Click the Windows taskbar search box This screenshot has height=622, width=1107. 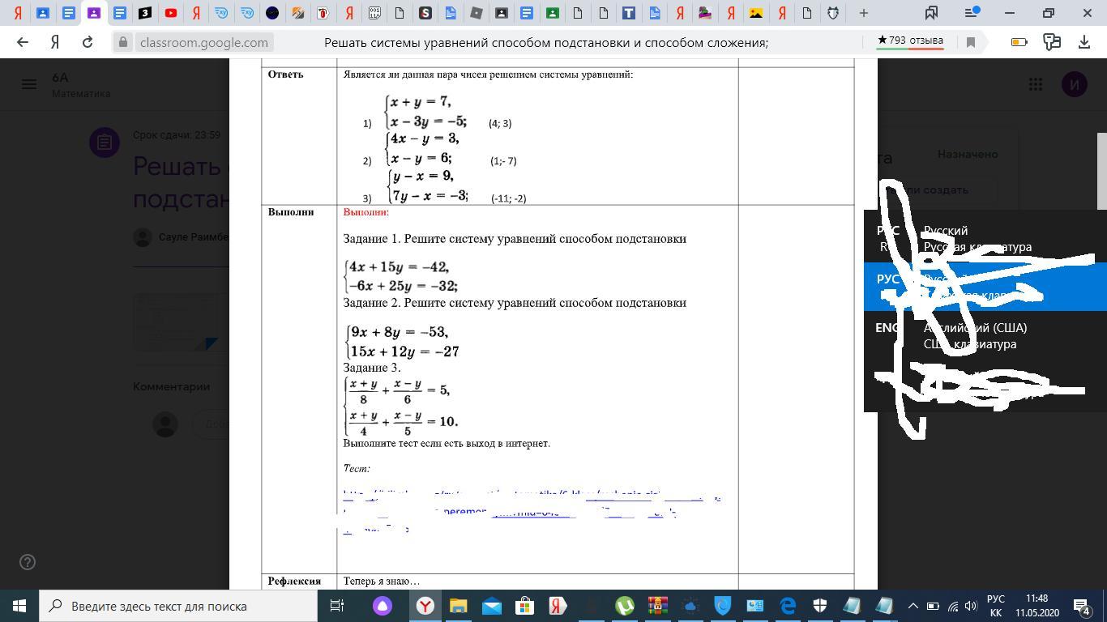point(178,606)
